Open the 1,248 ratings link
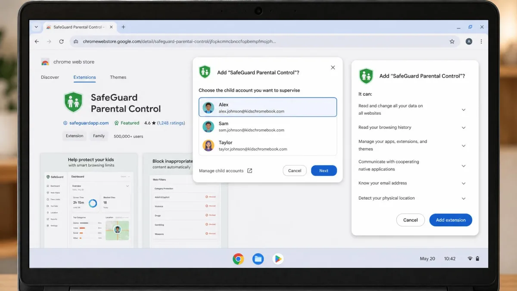The height and width of the screenshot is (291, 517). pyautogui.click(x=171, y=123)
